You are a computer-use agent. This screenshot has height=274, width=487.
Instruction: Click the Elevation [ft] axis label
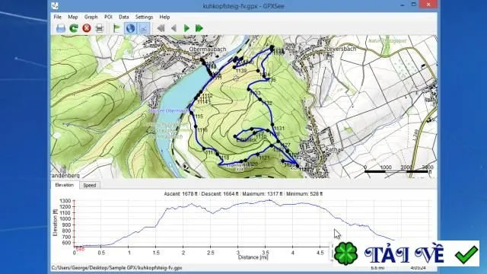(56, 222)
